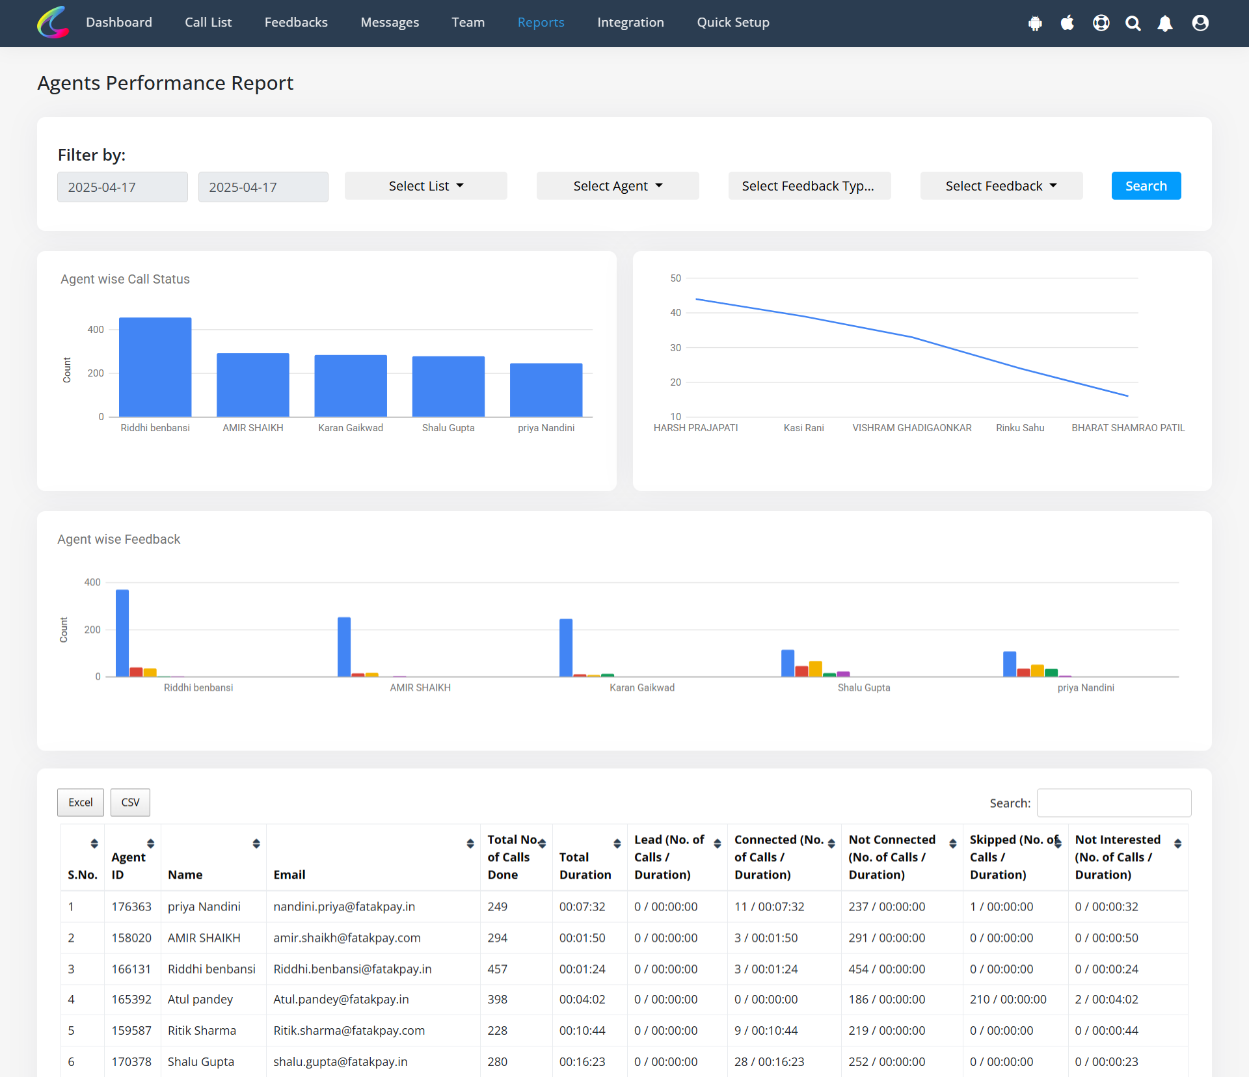Click the search magnifier icon in navbar

(x=1133, y=23)
